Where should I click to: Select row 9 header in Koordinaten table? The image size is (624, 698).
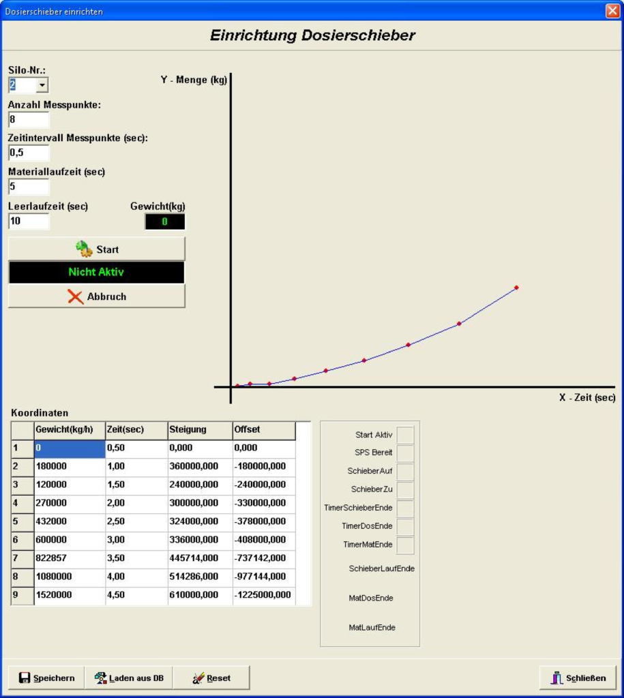pos(23,595)
